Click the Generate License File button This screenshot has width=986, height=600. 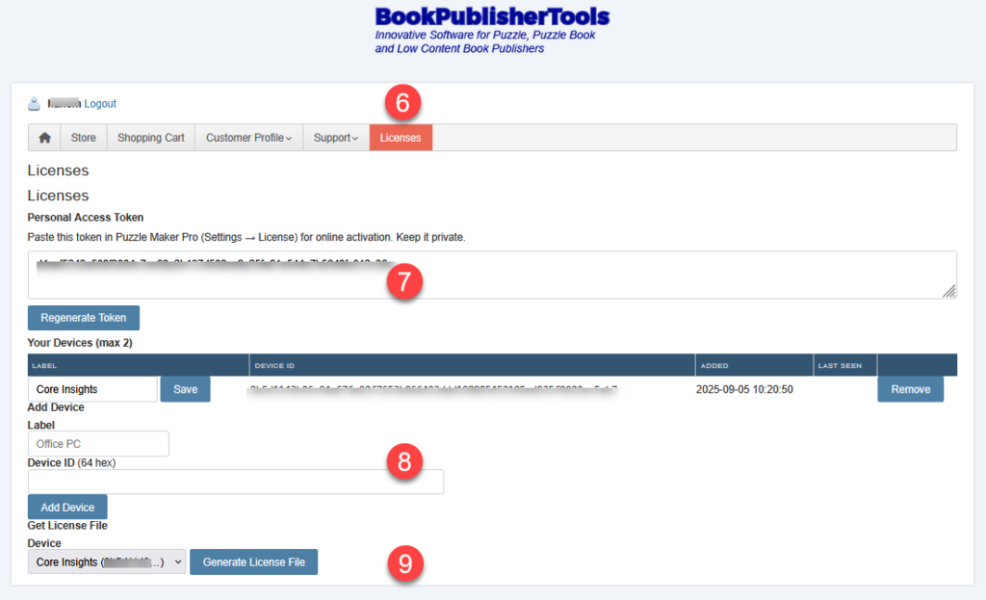[253, 561]
